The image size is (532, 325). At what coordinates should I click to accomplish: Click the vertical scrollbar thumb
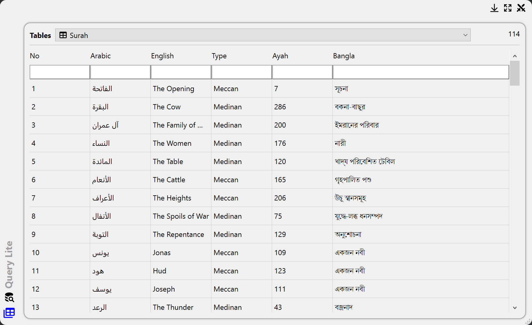pos(515,73)
